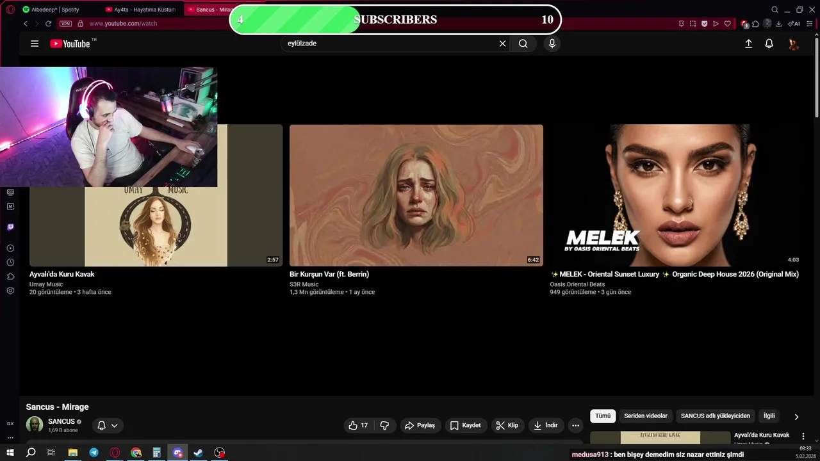
Task: Open the Opera ad blocker shield icon
Action: [704, 24]
